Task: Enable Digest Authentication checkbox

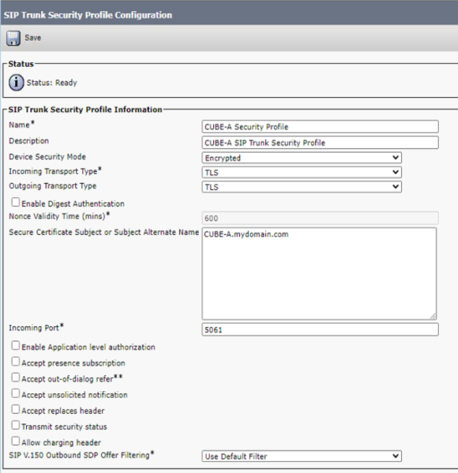Action: tap(16, 202)
